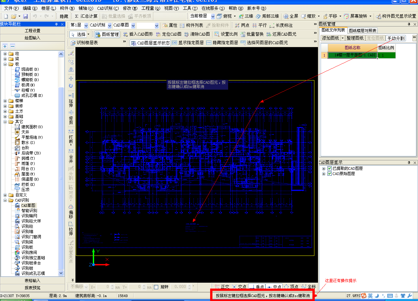Click 长度标注 length dimension tool
Image resolution: width=418 pixels, height=301 pixels.
[x=281, y=25]
